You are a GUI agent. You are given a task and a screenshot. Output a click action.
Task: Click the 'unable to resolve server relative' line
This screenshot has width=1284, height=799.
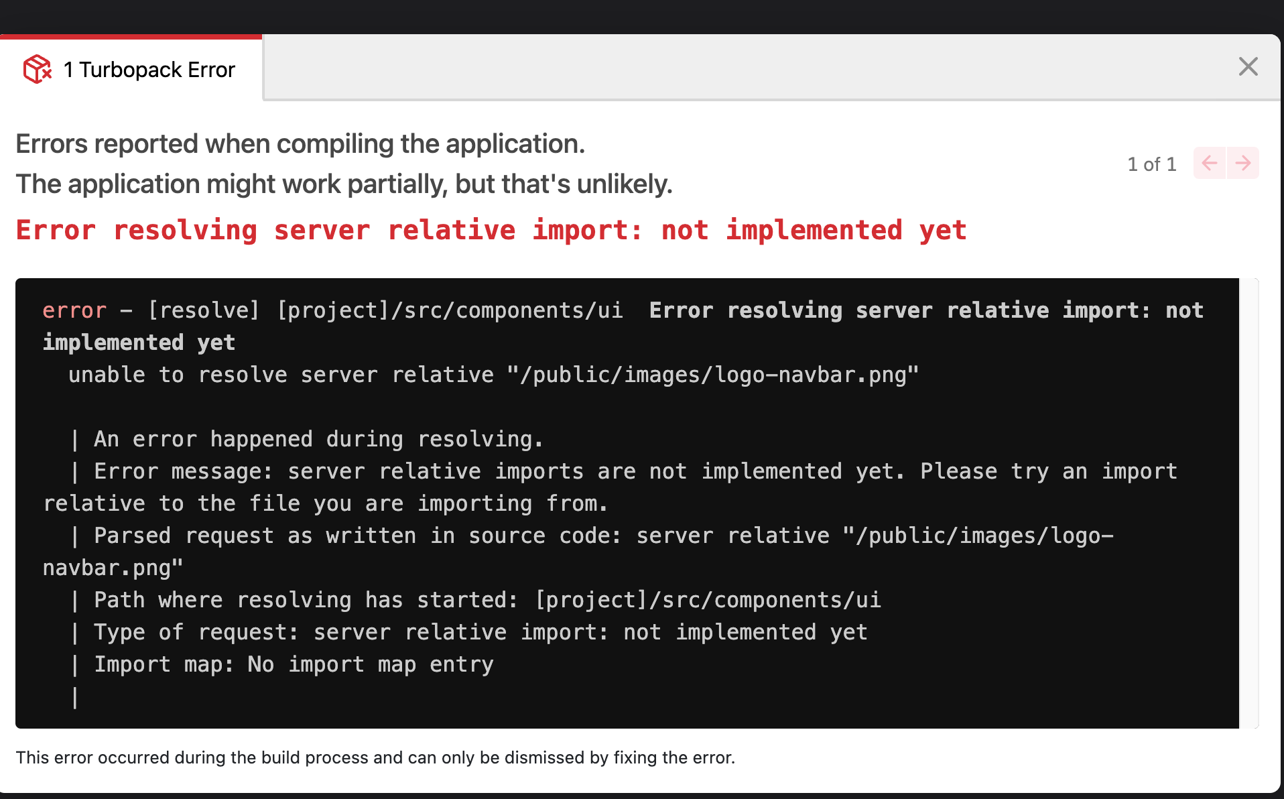click(x=493, y=375)
